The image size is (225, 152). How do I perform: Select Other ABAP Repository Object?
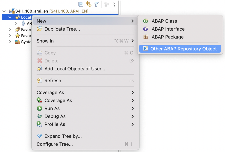coord(180,49)
